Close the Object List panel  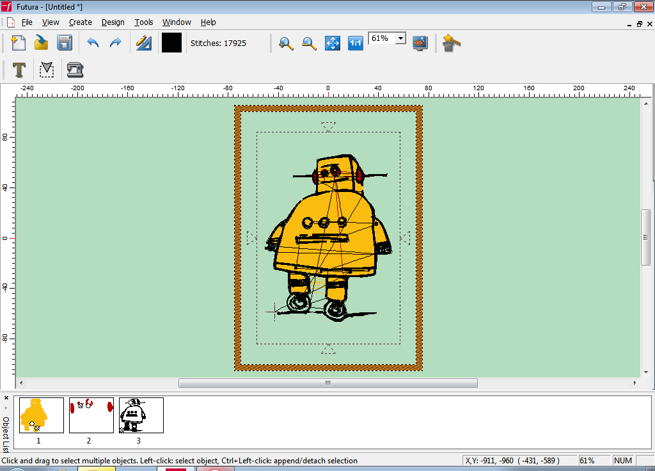pyautogui.click(x=6, y=398)
